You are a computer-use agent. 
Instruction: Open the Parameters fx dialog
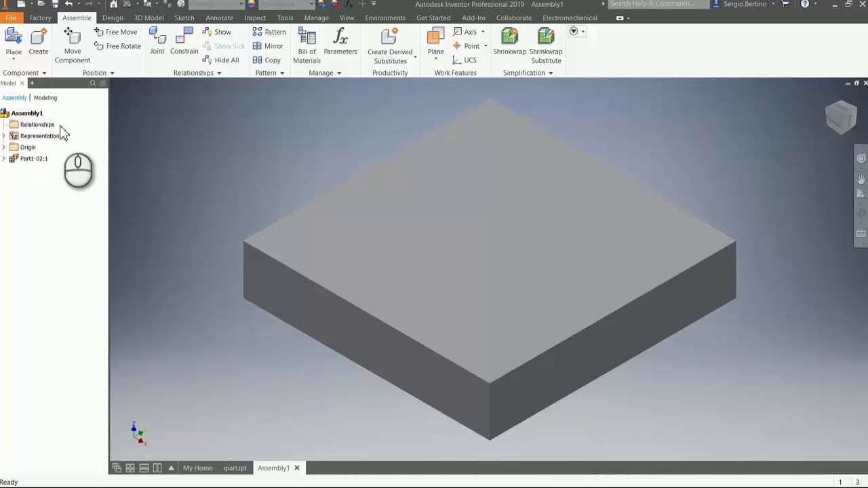(340, 42)
